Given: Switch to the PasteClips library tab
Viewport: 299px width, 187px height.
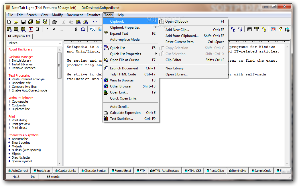Looking at the screenshot, I should click(215, 171).
